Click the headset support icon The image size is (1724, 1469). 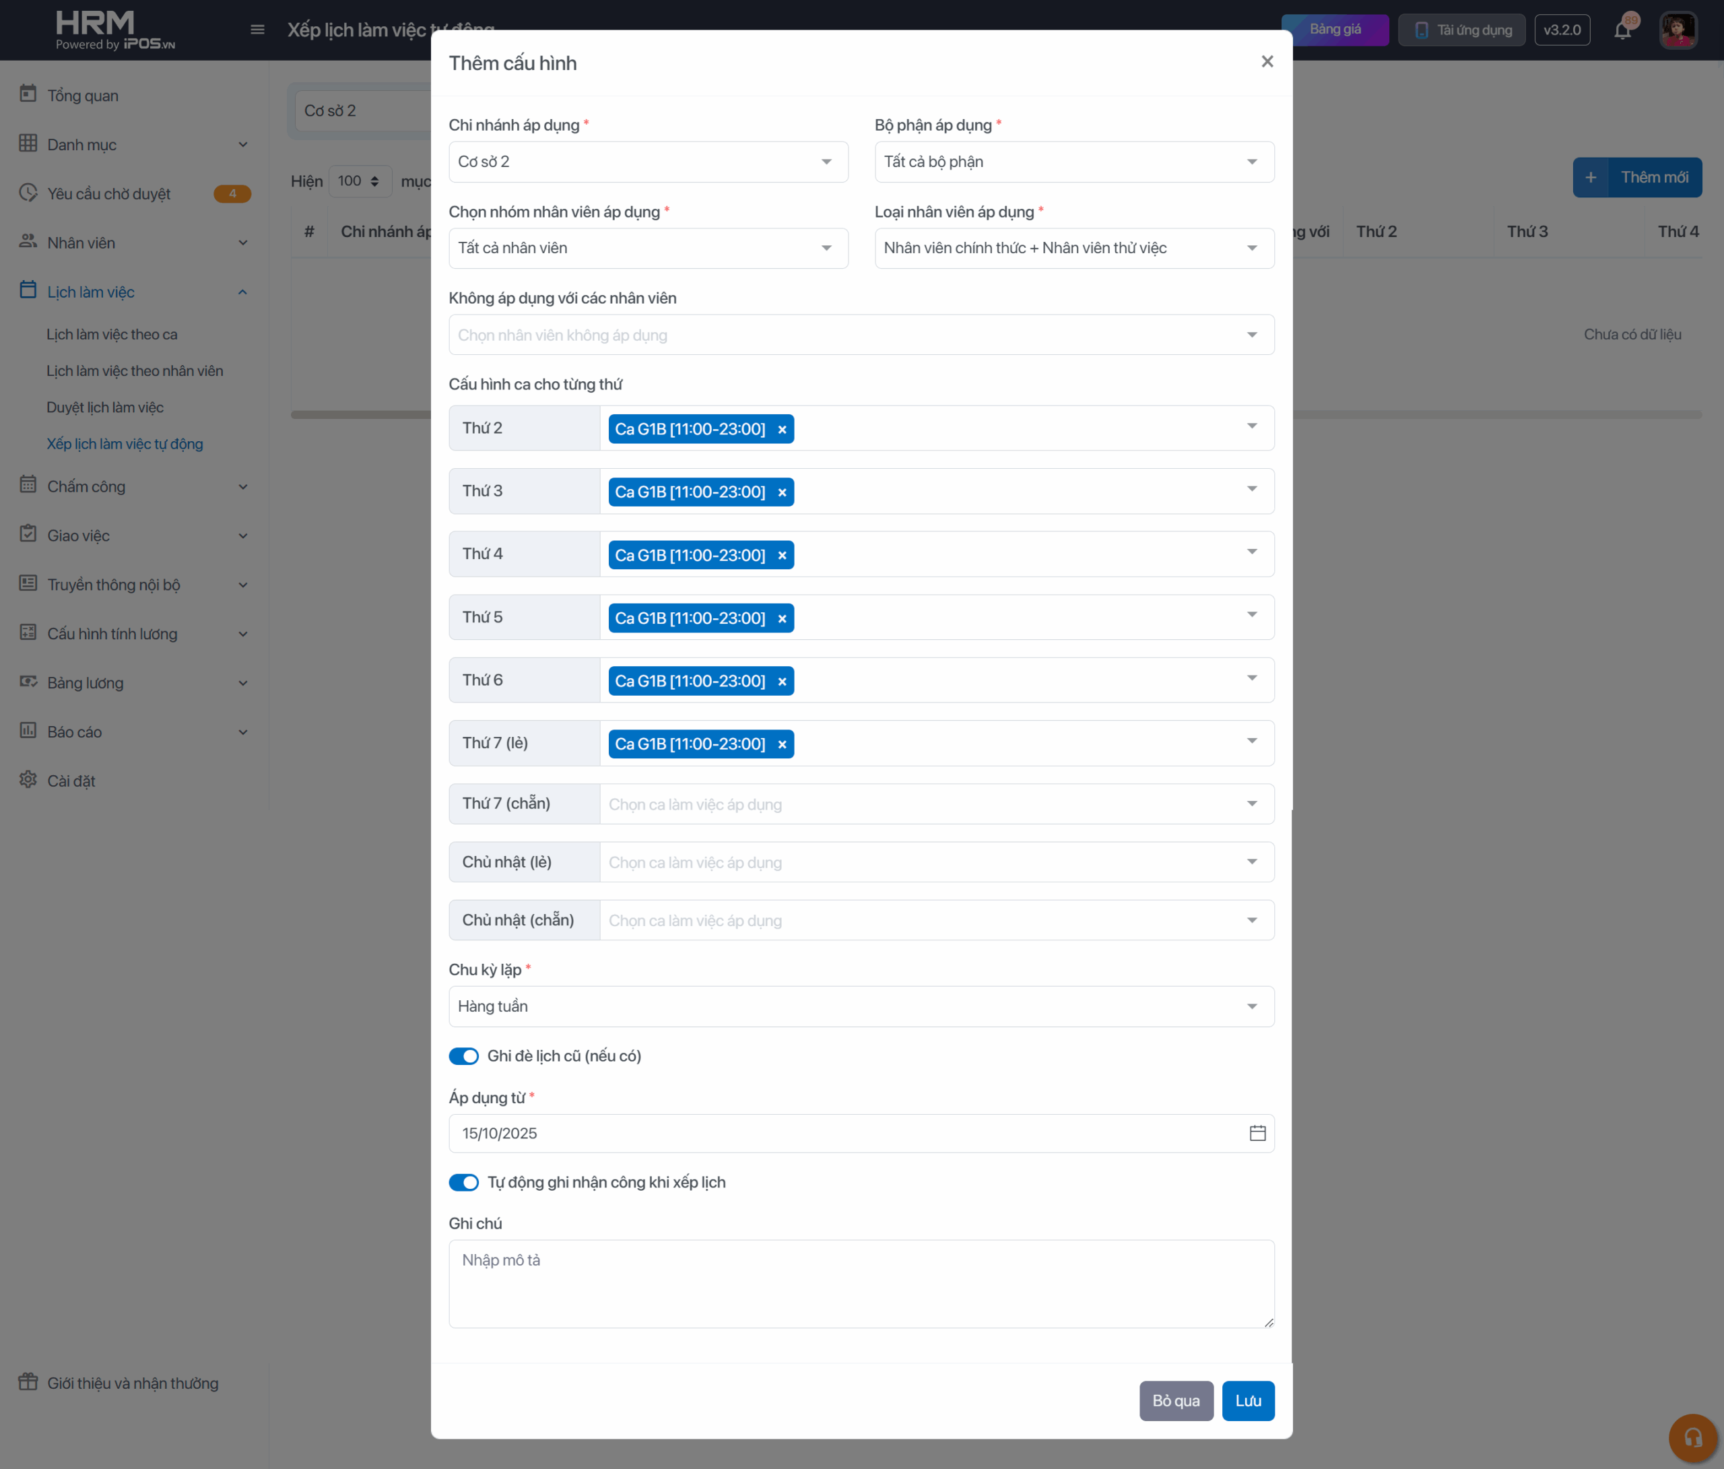pyautogui.click(x=1692, y=1437)
